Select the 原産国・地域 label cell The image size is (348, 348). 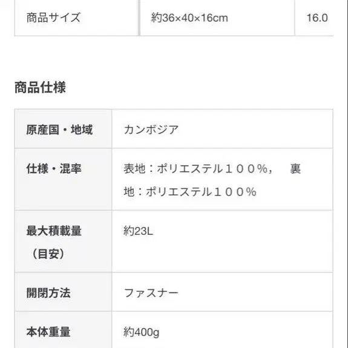[64, 129]
